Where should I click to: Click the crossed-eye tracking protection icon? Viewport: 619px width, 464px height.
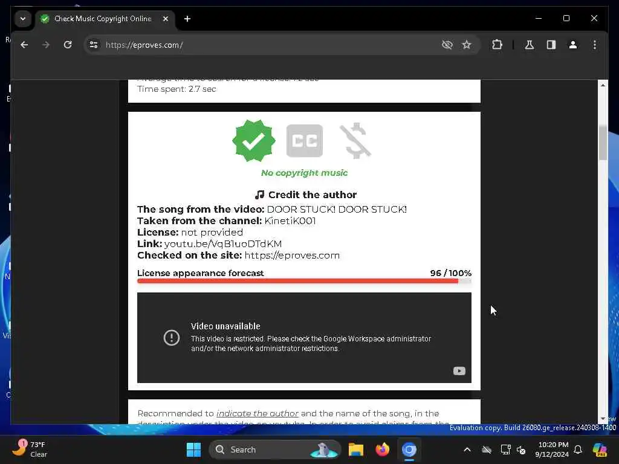pyautogui.click(x=447, y=45)
